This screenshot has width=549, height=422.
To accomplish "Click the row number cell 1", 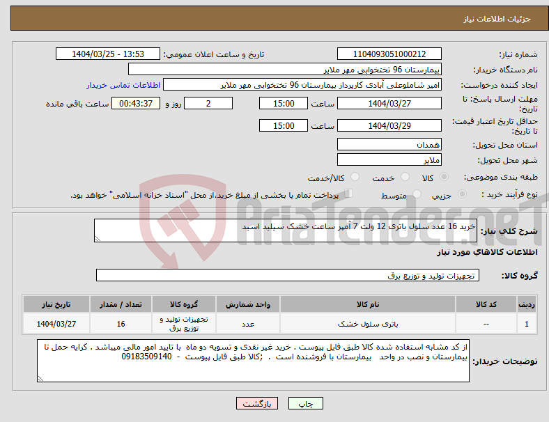I will pos(526,324).
